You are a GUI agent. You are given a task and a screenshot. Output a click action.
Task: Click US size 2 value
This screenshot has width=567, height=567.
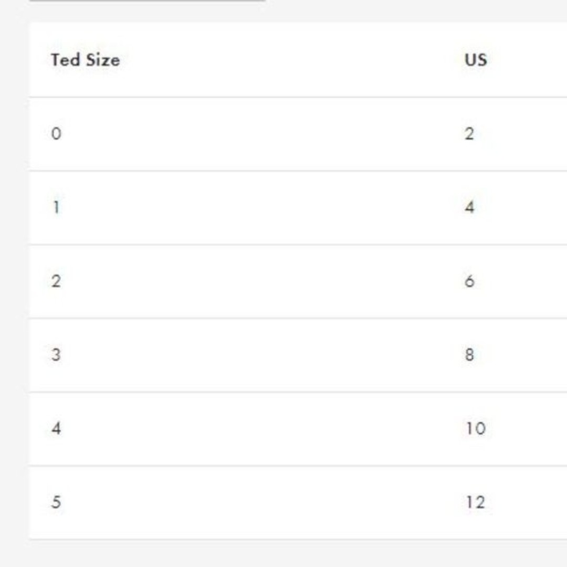click(x=469, y=134)
